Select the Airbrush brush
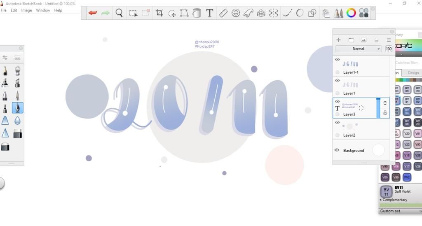The width and height of the screenshot is (422, 226). coord(17,71)
